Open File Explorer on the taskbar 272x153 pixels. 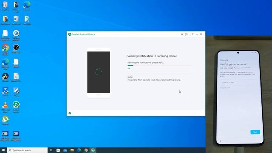72,150
